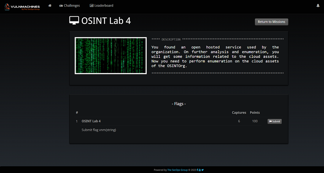The image size is (324, 173).
Task: Click the matrix-style challenge image
Action: 110,56
